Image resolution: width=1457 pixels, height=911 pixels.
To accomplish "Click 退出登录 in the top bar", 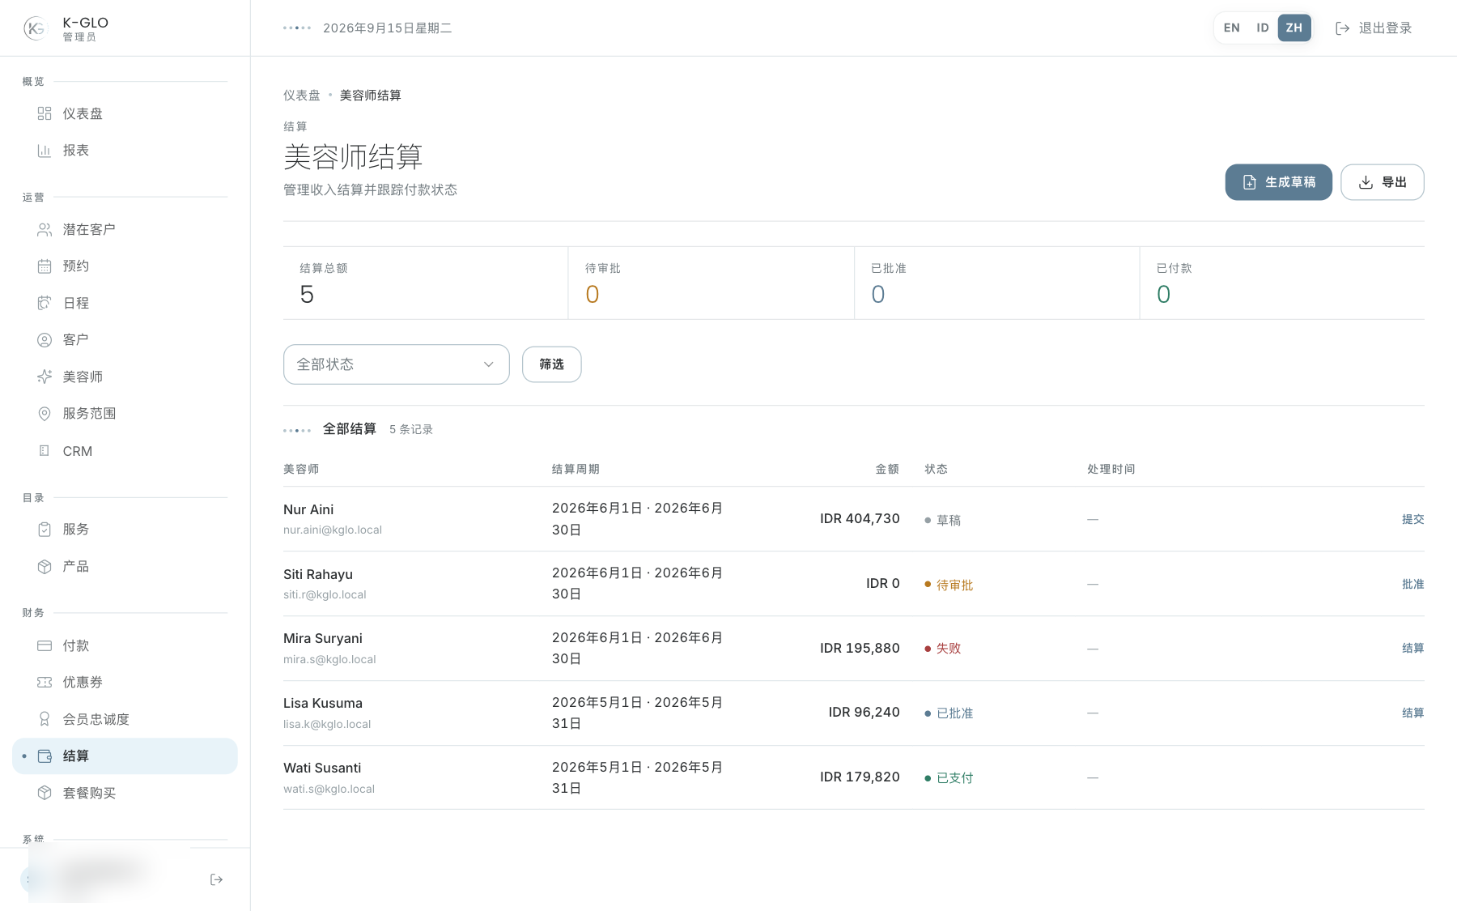I will [1374, 28].
